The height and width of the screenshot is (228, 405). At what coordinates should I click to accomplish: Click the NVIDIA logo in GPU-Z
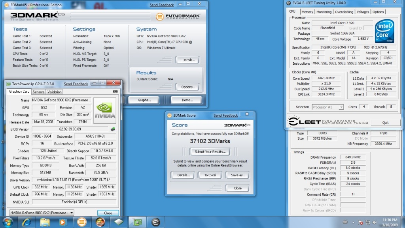click(104, 110)
